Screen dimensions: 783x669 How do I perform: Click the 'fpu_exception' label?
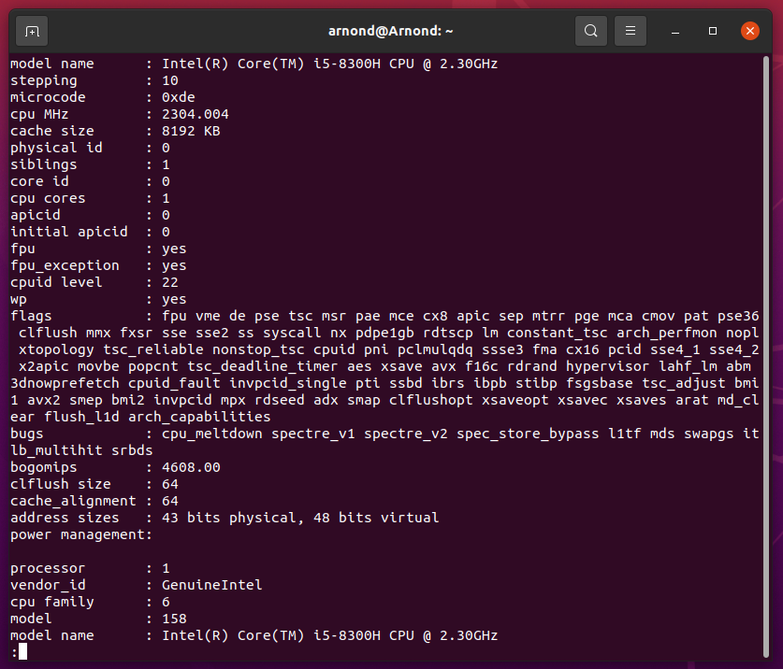coord(65,265)
